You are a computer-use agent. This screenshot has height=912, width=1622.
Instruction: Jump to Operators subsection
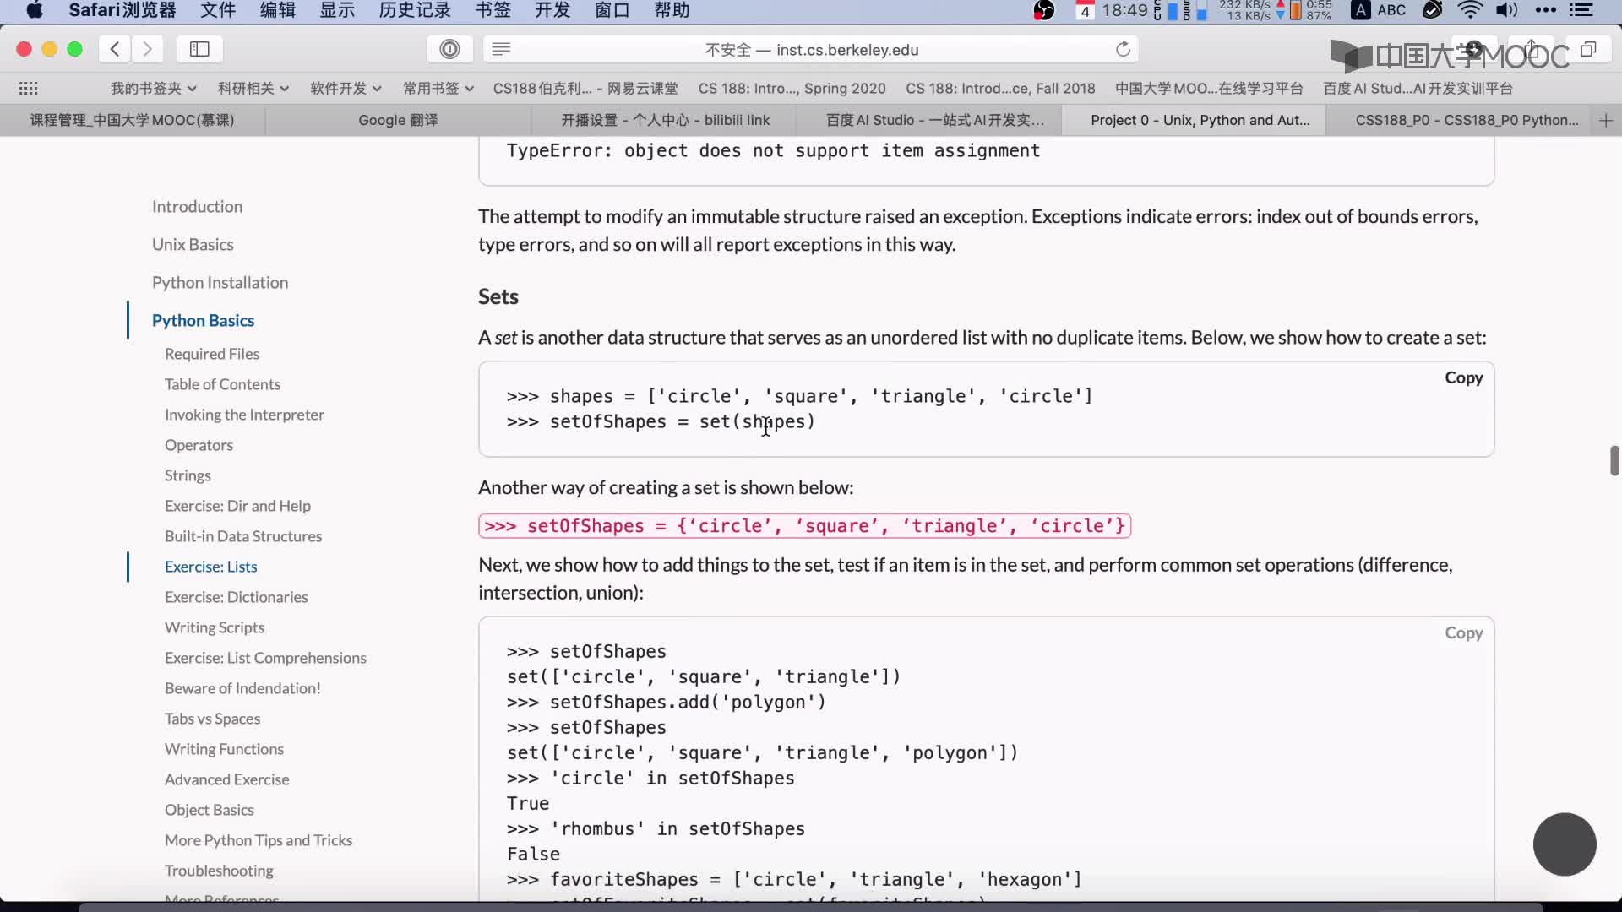(x=199, y=445)
